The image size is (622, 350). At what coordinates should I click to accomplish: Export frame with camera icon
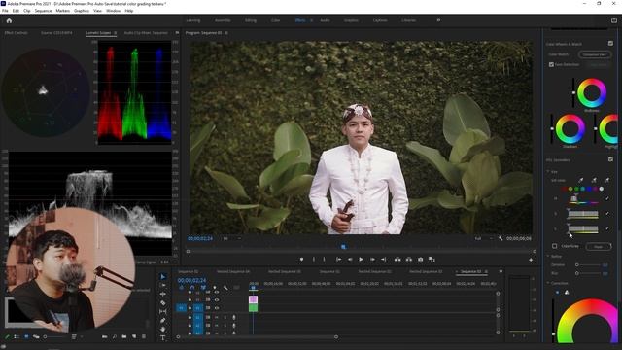click(421, 260)
